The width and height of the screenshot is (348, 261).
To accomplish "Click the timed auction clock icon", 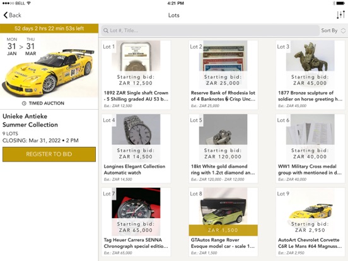I will 24,103.
